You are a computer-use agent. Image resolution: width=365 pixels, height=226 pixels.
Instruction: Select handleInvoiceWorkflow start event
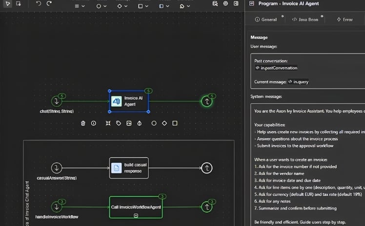[57, 207]
